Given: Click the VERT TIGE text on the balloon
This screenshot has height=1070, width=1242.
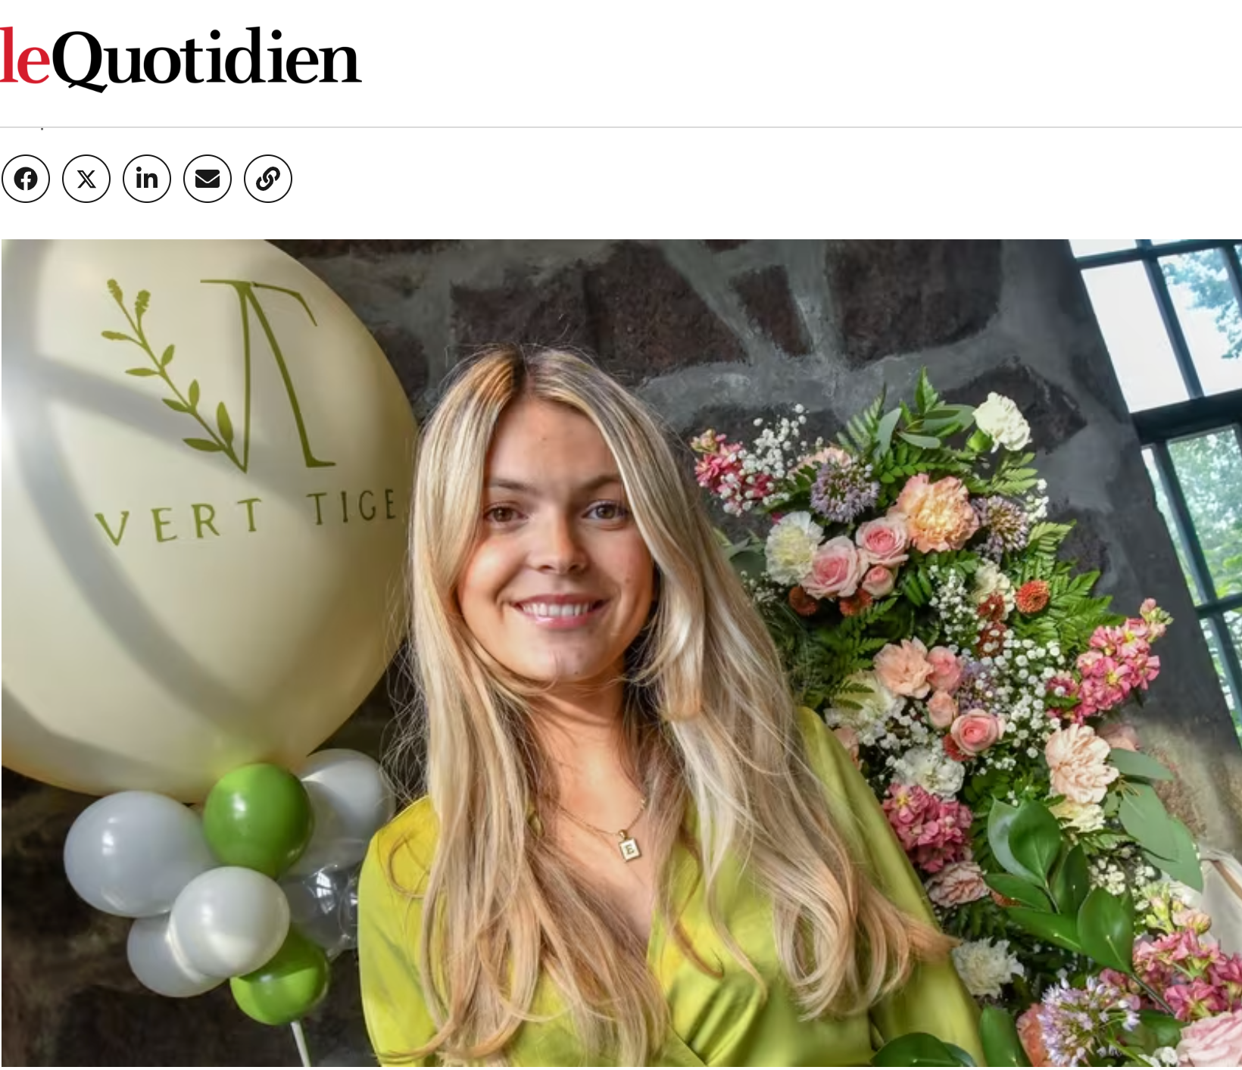Looking at the screenshot, I should coord(247,516).
